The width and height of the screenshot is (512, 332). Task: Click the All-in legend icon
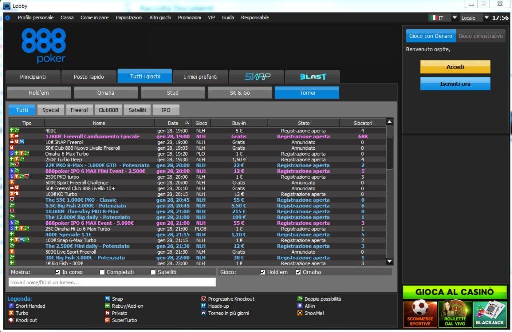[300, 306]
